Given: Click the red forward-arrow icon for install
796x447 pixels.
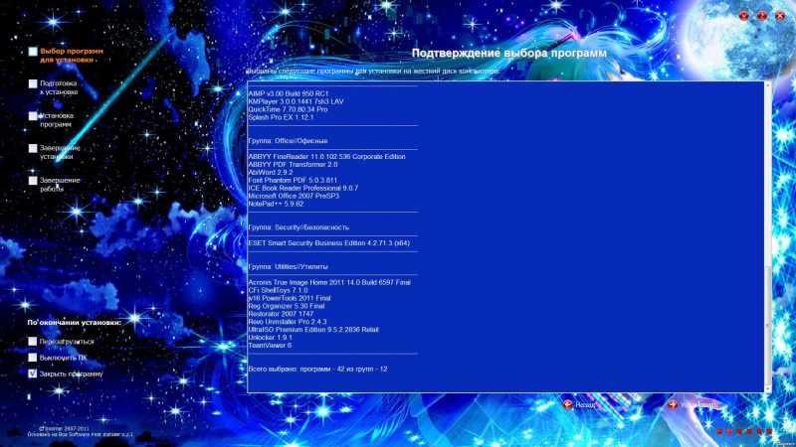Looking at the screenshot, I should [x=673, y=404].
